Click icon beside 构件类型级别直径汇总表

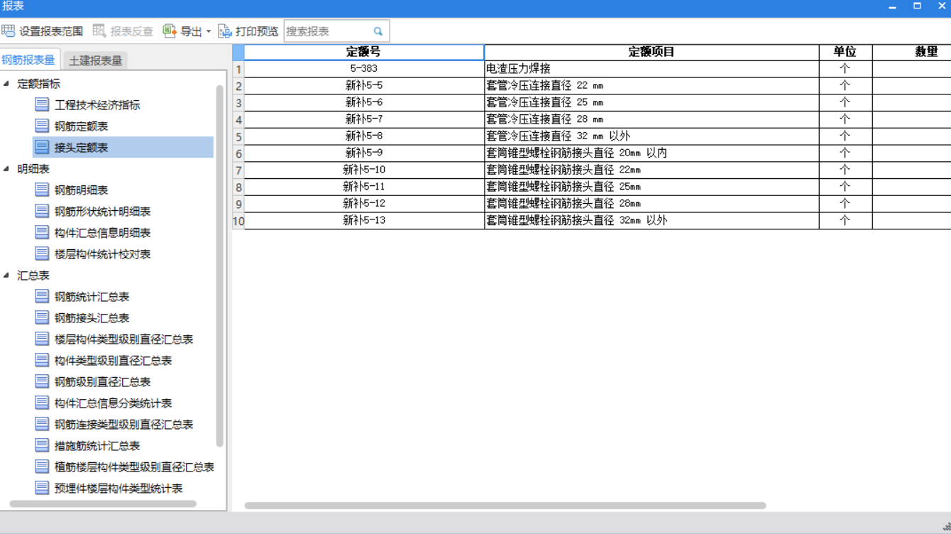42,360
